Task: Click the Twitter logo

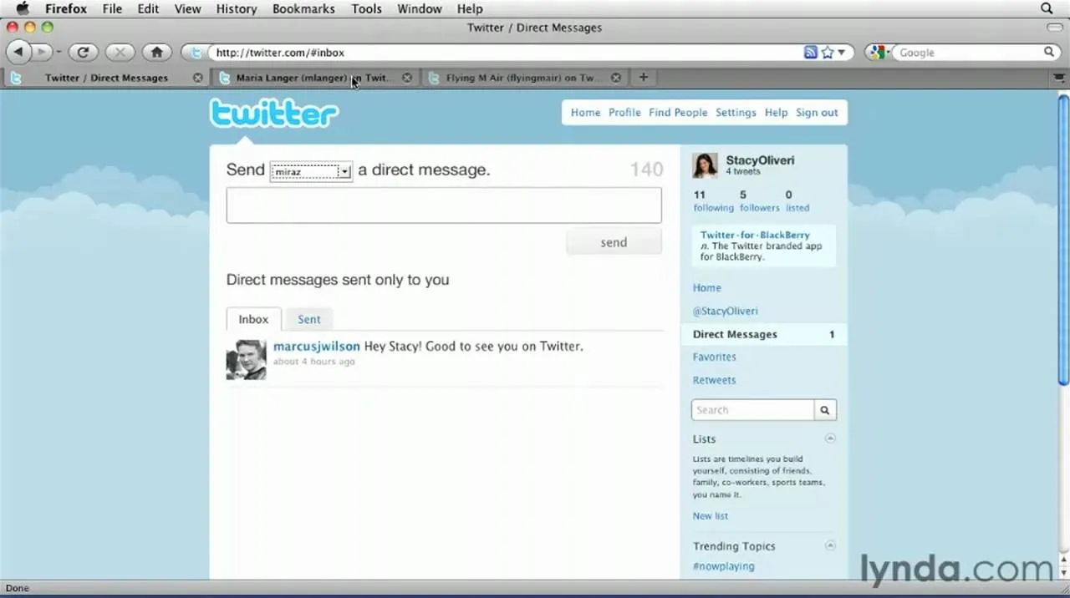Action: pyautogui.click(x=274, y=114)
